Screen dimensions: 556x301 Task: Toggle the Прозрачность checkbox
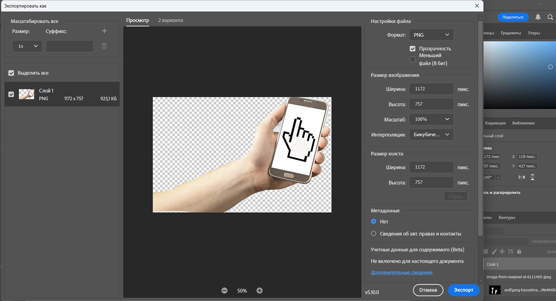412,49
